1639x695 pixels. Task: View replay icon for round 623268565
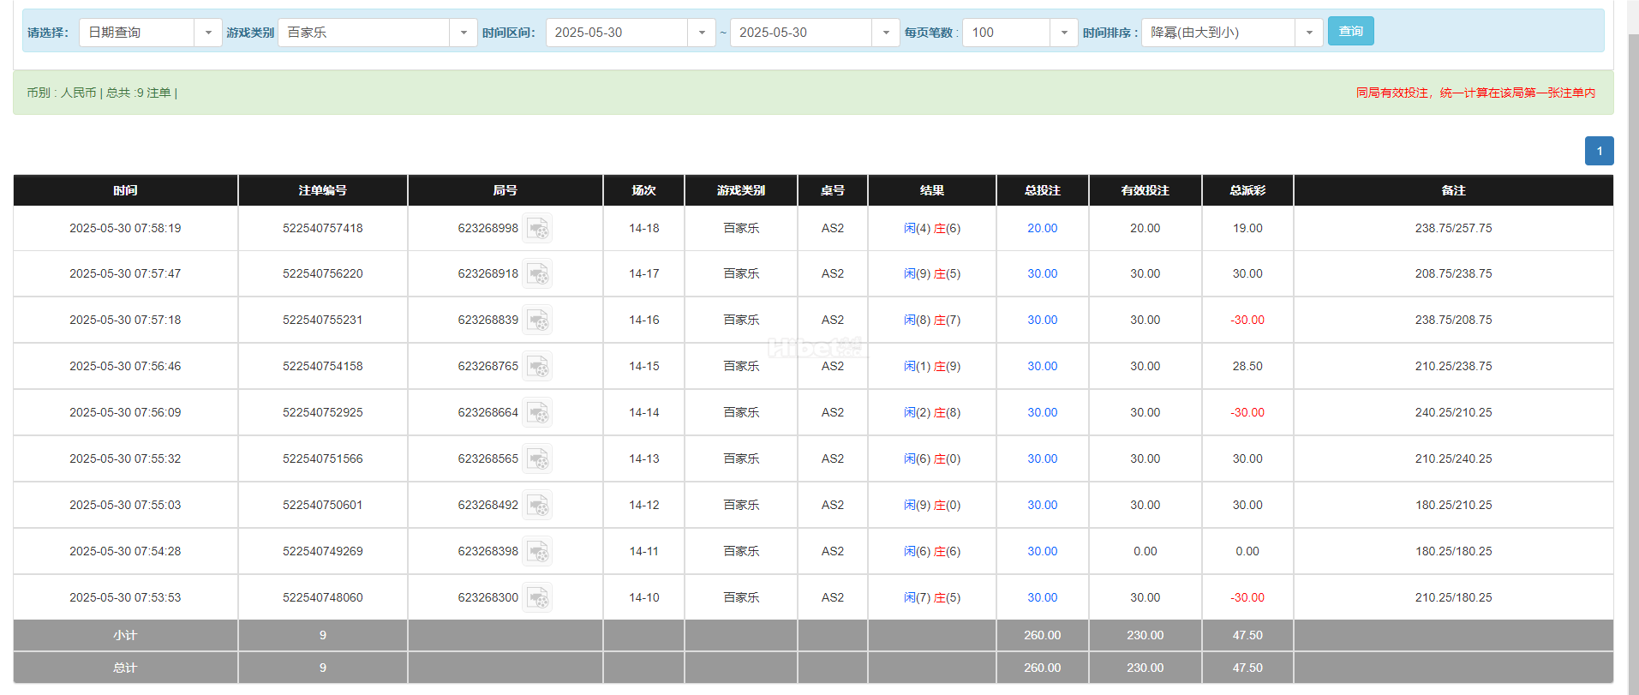coord(537,459)
